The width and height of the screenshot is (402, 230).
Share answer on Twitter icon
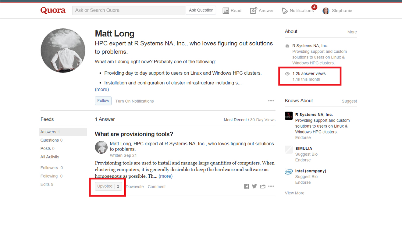tap(254, 186)
